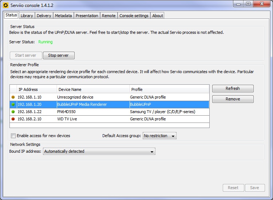The height and width of the screenshot is (200, 273).
Task: Click the Profile column header
Action: (x=169, y=89)
